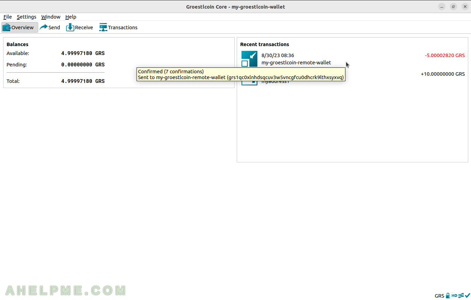Click the sent transaction icon for my-groestlcoin-remote-wallet
Image resolution: width=471 pixels, height=300 pixels.
point(249,59)
